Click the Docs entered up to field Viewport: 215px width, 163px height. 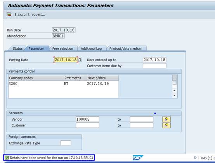tap(154, 60)
